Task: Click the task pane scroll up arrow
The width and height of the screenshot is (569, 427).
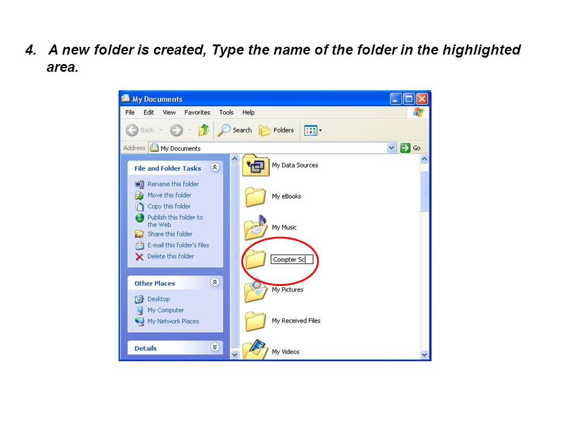Action: [x=235, y=159]
